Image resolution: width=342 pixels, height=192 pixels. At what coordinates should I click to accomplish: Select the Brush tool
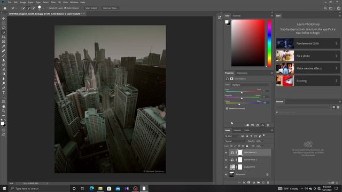[4, 55]
